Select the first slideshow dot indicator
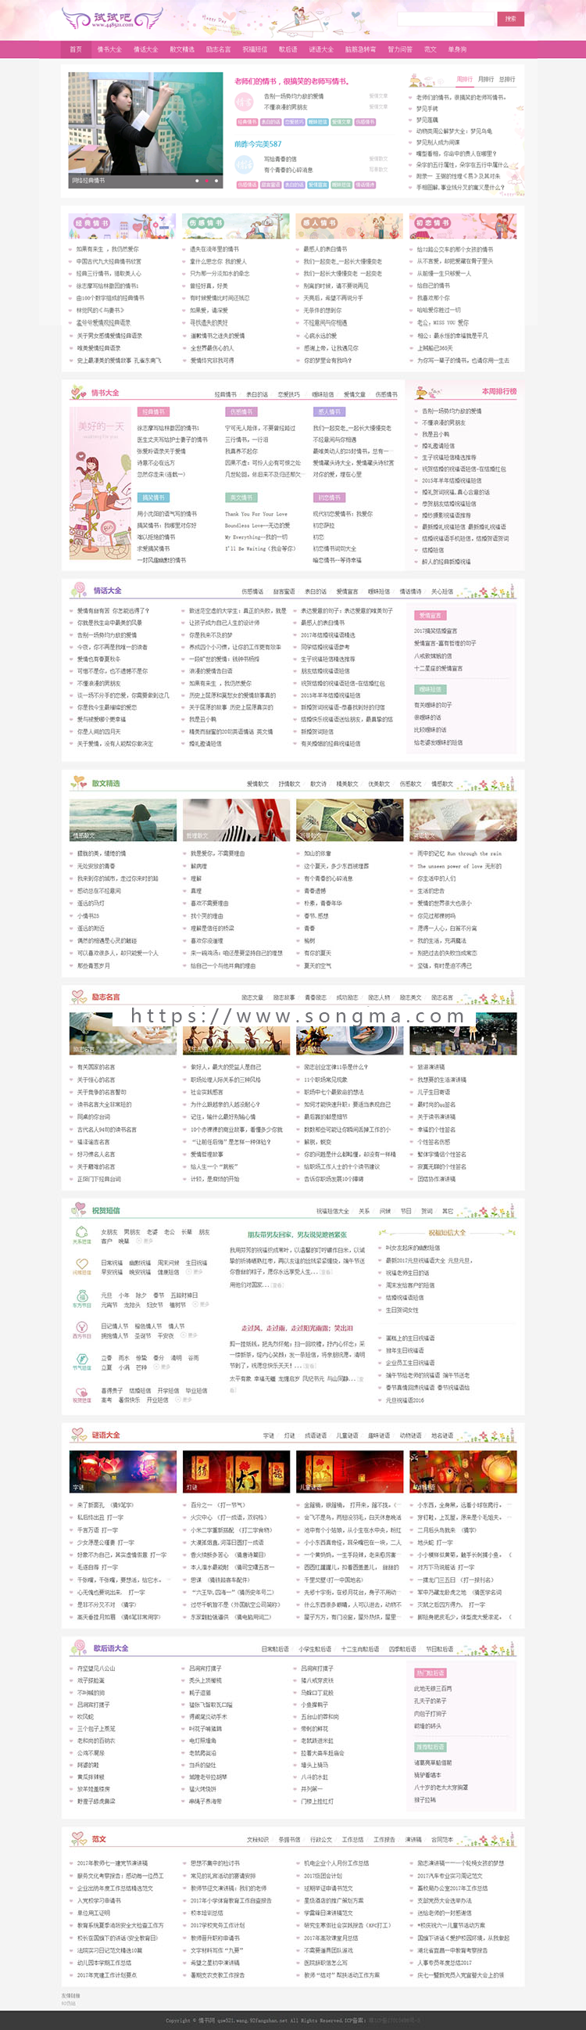The height and width of the screenshot is (2030, 586). click(x=197, y=181)
